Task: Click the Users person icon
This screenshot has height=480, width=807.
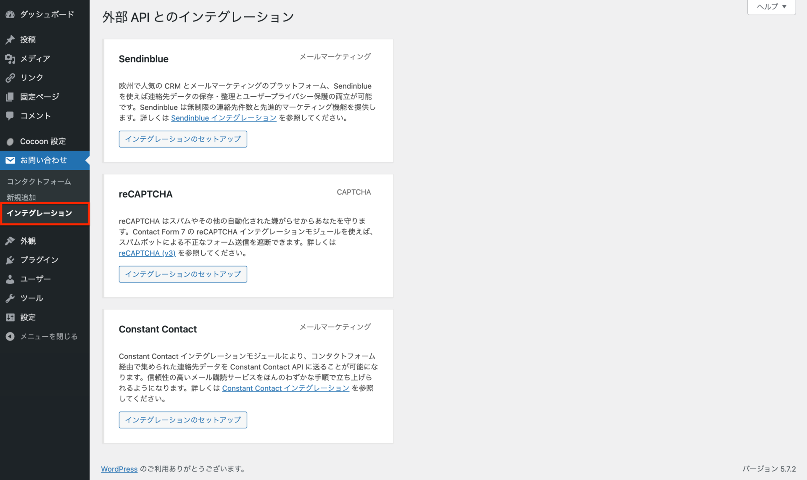Action: [10, 279]
